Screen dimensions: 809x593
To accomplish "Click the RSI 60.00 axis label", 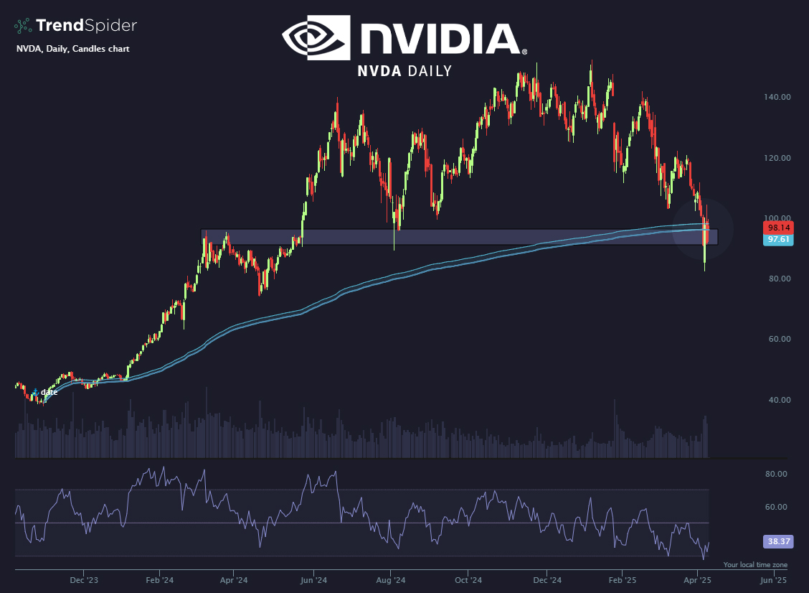I will pos(776,507).
